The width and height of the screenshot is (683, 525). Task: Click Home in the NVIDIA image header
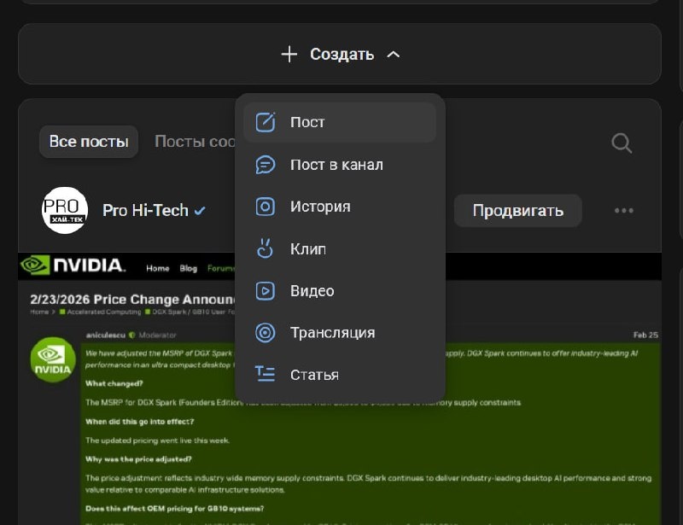tap(158, 268)
